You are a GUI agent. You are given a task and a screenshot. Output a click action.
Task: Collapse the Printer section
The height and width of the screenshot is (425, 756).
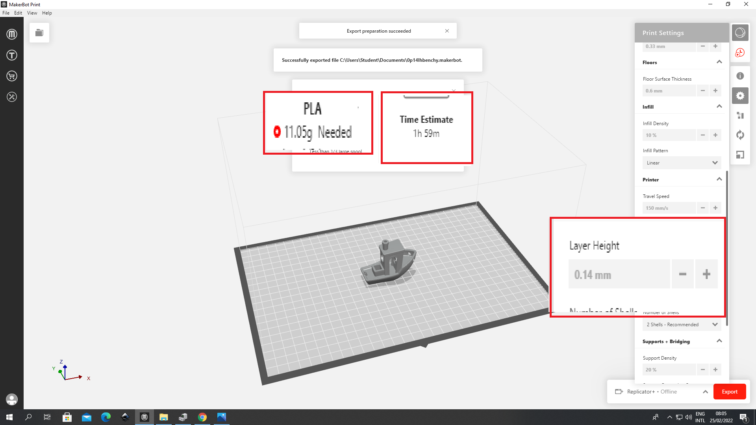[719, 179]
